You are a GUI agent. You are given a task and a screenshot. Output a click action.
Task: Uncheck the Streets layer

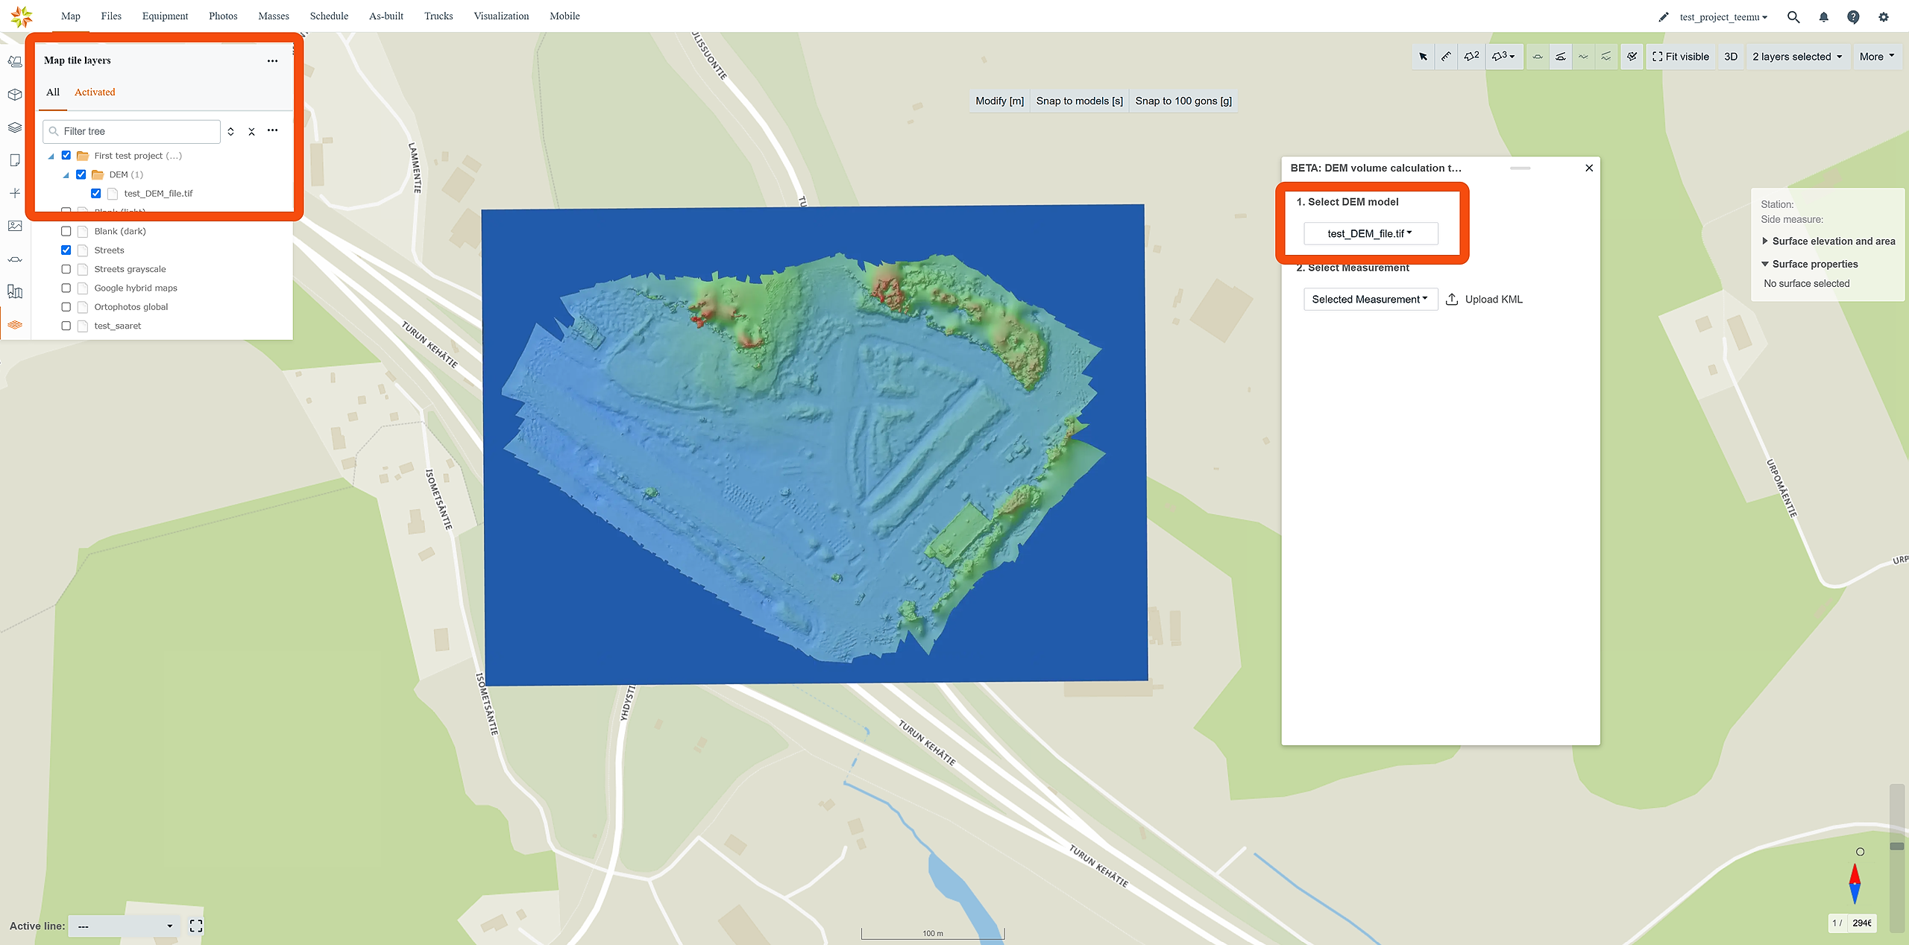click(66, 250)
